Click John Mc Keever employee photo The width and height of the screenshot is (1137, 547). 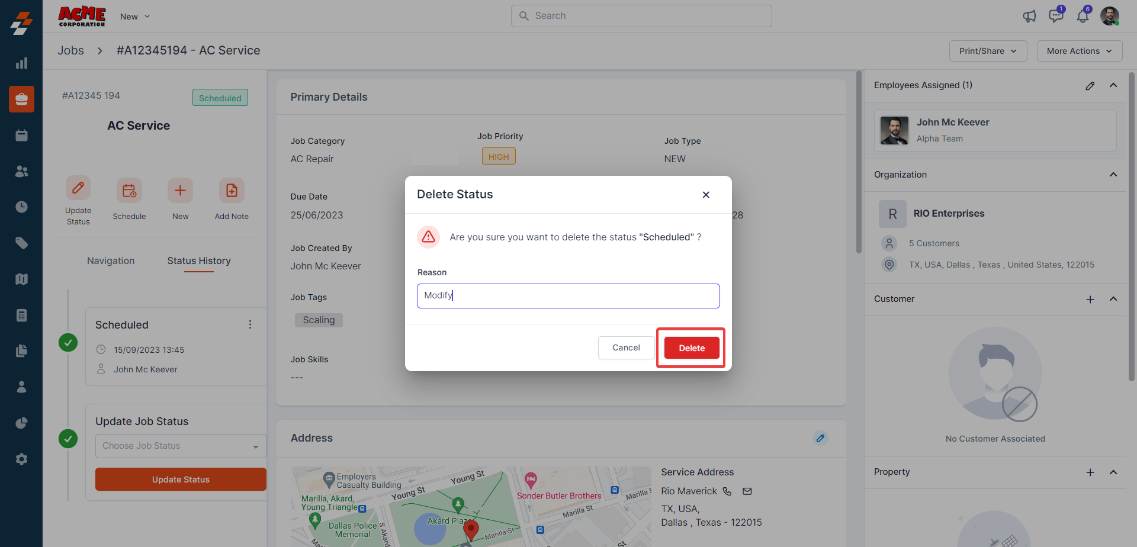pyautogui.click(x=894, y=130)
